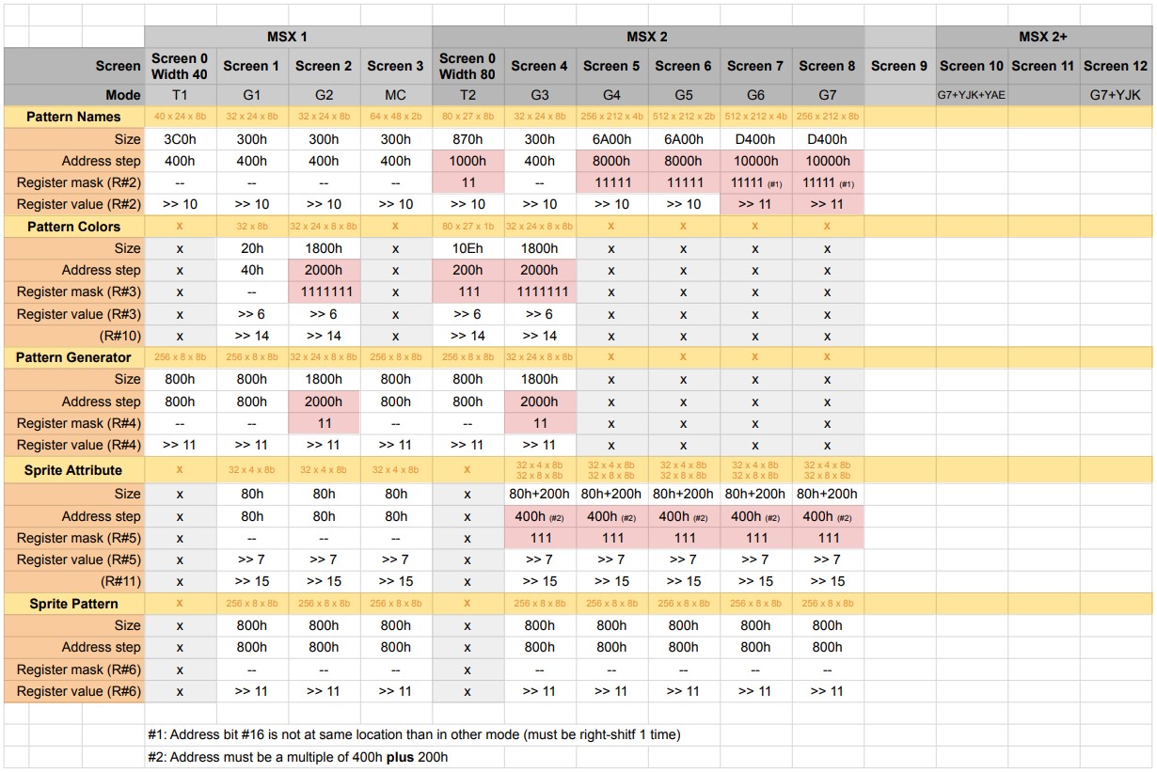The image size is (1157, 772).
Task: Click the G7+YJK+YAE mode cell
Action: [x=972, y=95]
